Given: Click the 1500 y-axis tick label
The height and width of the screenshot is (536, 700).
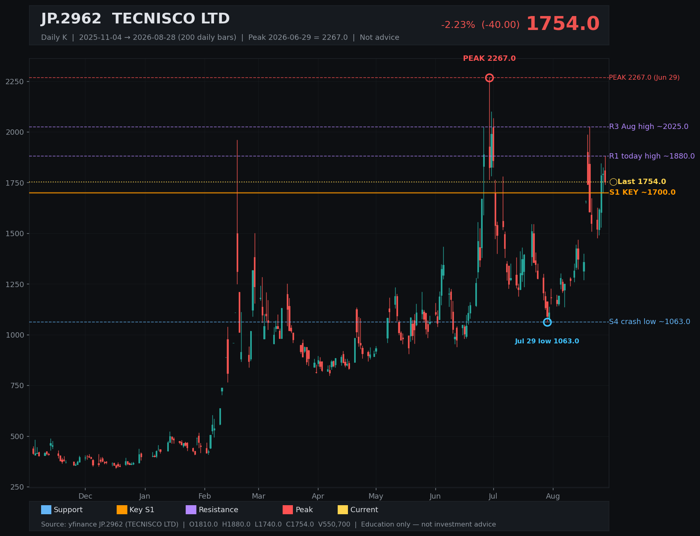Looking at the screenshot, I should point(15,234).
